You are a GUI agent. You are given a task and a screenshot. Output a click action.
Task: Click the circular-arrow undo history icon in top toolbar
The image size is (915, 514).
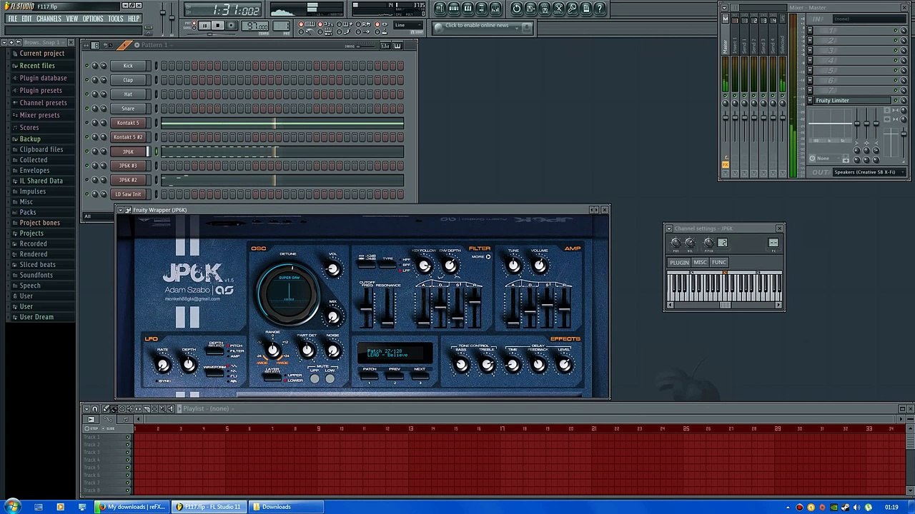point(516,9)
